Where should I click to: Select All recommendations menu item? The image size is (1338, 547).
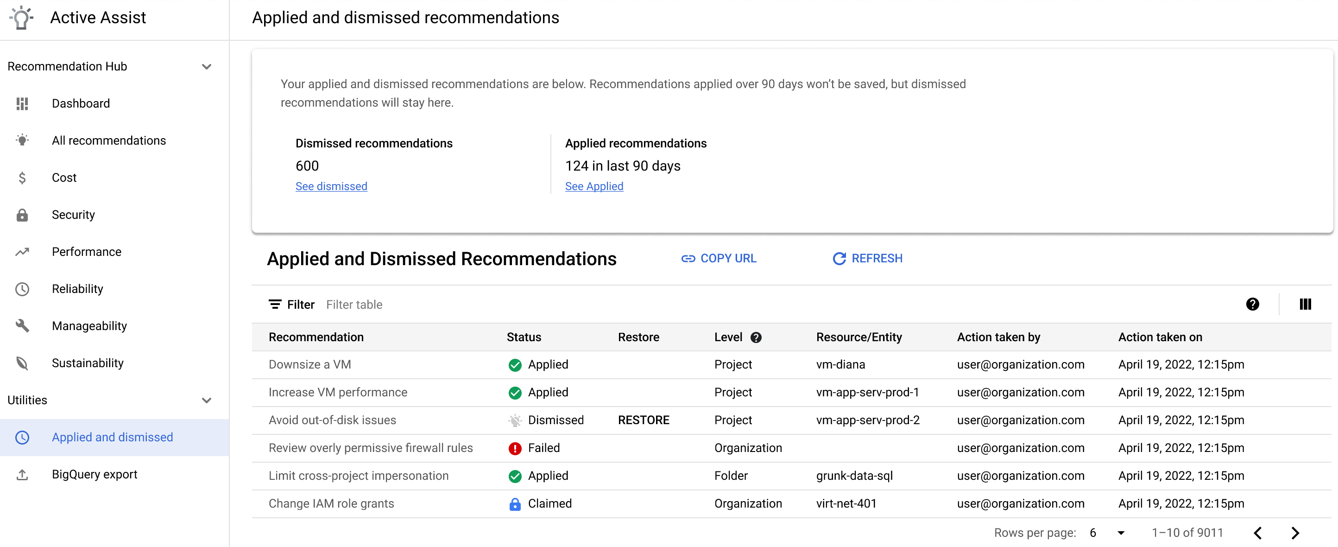coord(108,140)
